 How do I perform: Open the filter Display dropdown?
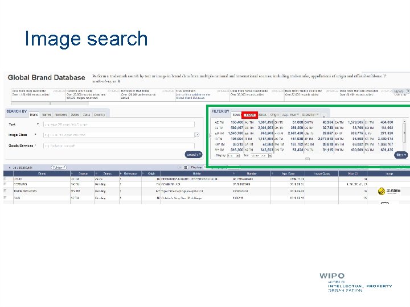[233, 156]
